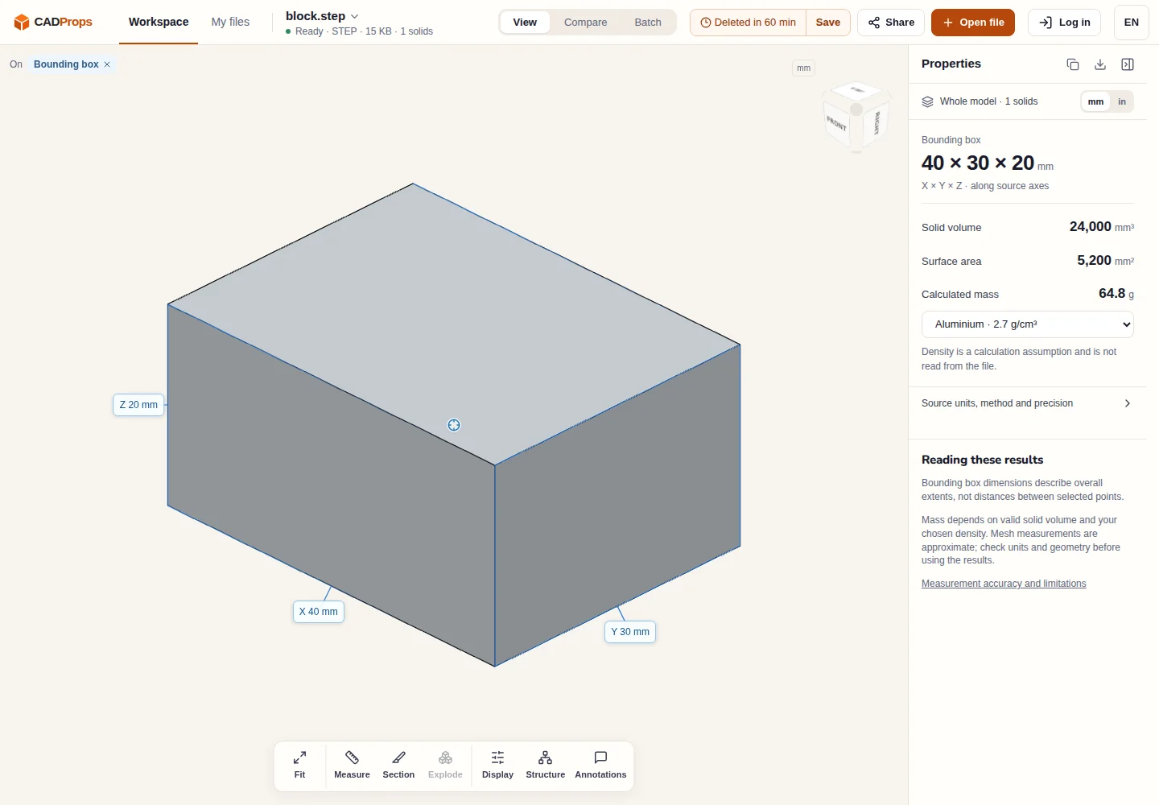Open the EN language selector
Viewport: 1159px width, 805px height.
[x=1132, y=23]
